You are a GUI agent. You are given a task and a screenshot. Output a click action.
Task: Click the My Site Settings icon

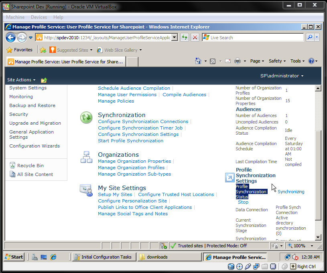pyautogui.click(x=86, y=190)
